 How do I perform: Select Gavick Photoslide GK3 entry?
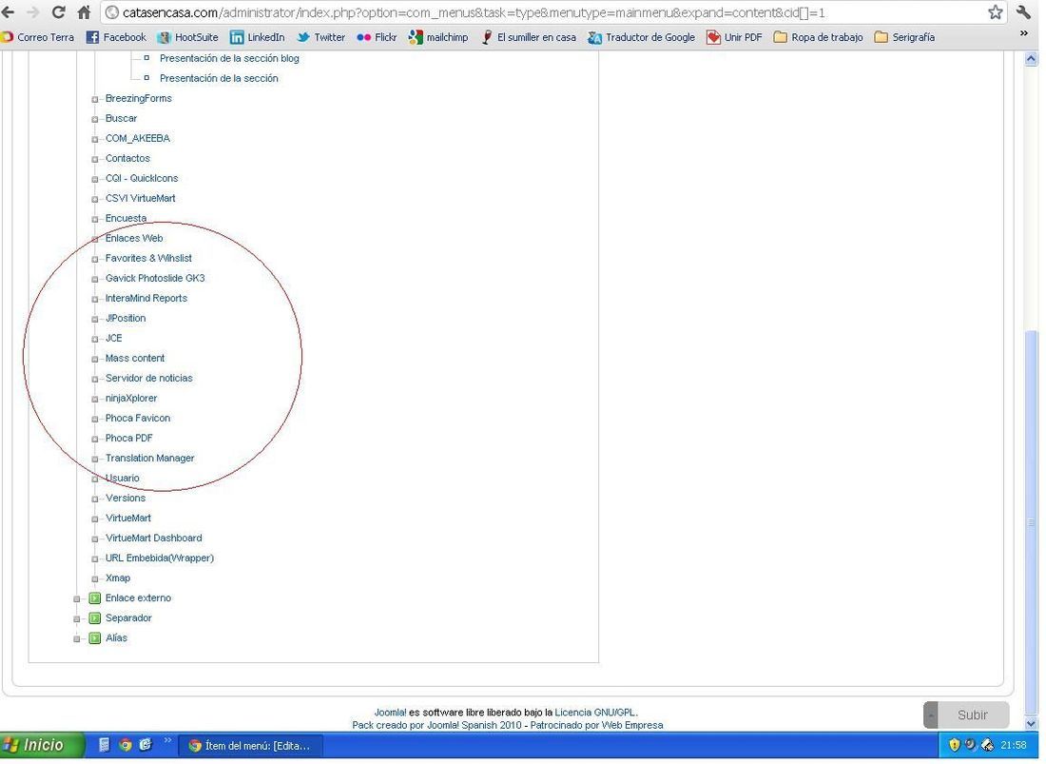[x=155, y=279]
